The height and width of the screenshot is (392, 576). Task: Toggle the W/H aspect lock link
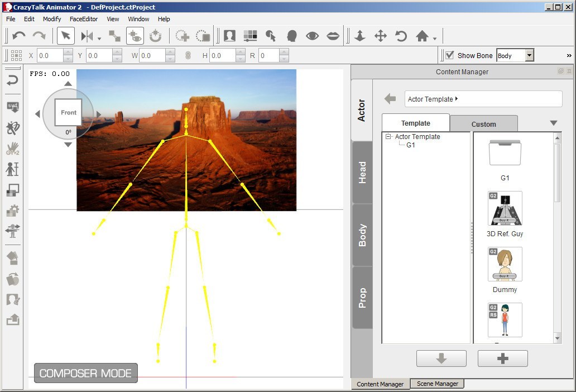pos(188,55)
